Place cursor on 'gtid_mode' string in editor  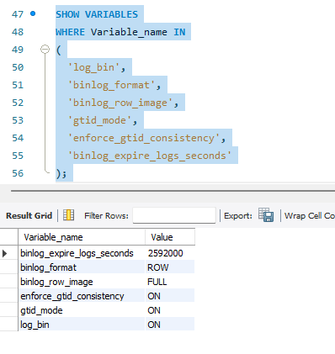pos(99,120)
